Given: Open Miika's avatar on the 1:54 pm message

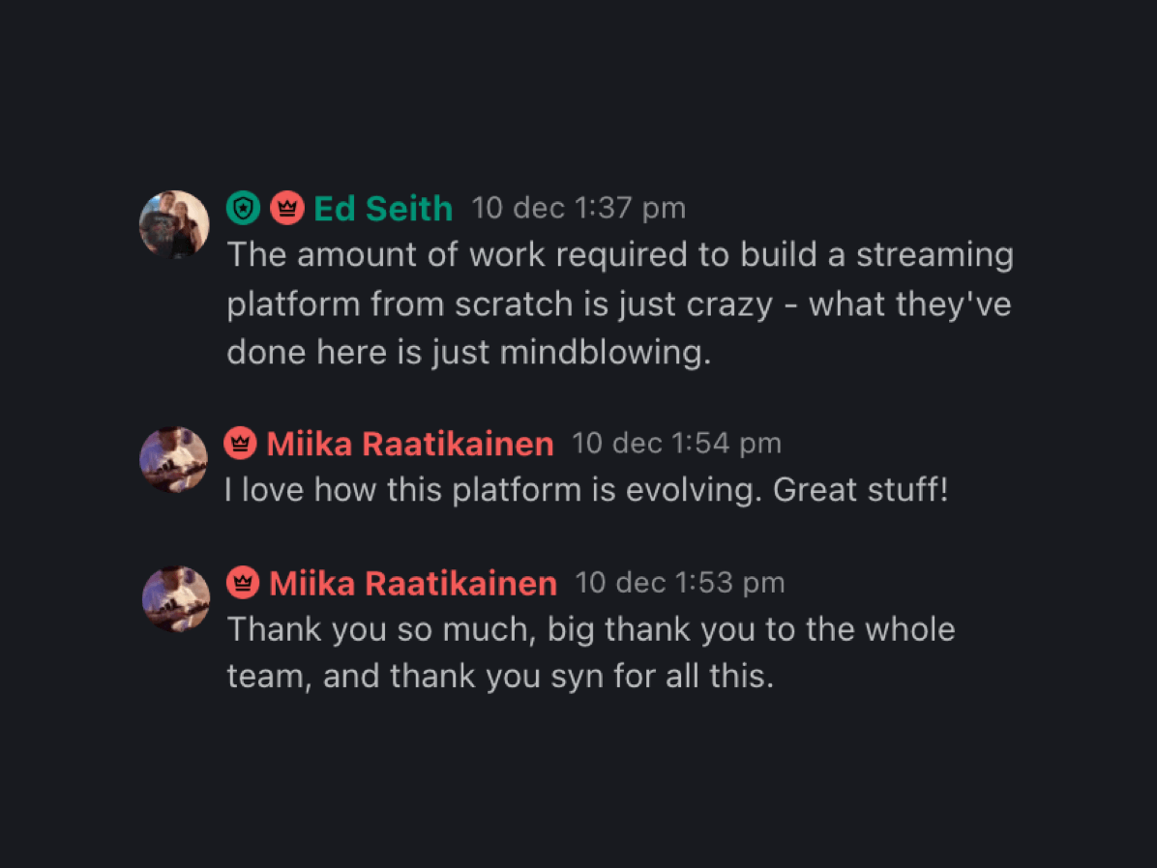Looking at the screenshot, I should (174, 459).
